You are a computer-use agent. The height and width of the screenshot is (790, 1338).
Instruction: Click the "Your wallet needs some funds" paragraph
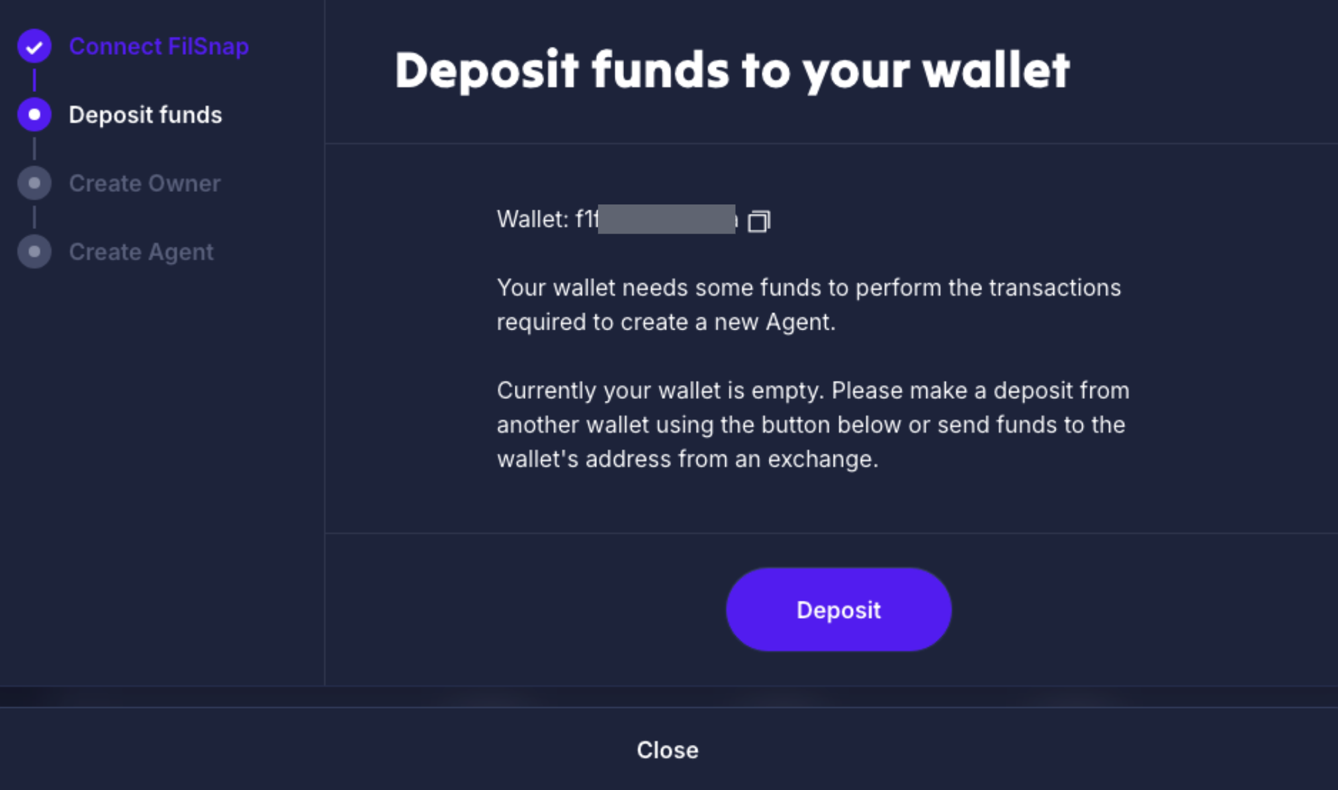click(809, 305)
